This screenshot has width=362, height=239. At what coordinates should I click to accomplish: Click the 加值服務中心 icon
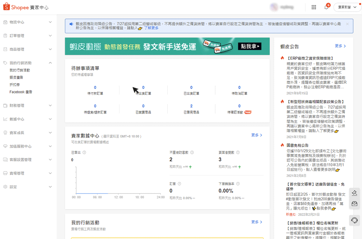click(x=5, y=146)
